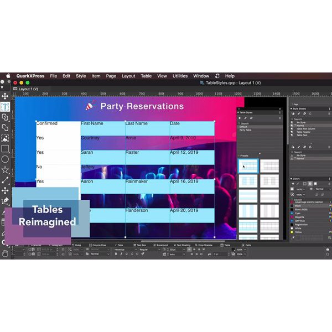The width and height of the screenshot is (332, 332).
Task: Select the Party Table style
Action: (x=246, y=130)
